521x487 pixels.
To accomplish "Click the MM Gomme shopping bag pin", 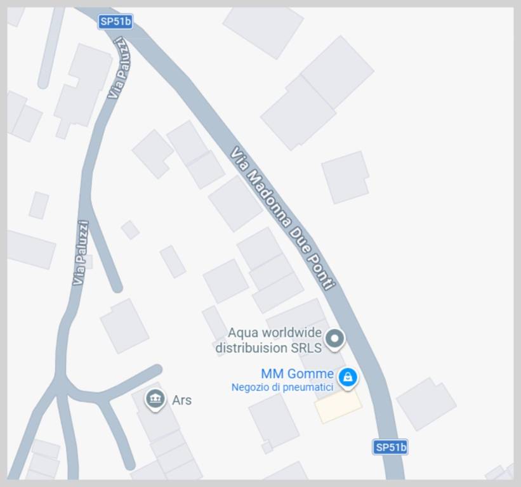I will click(348, 379).
